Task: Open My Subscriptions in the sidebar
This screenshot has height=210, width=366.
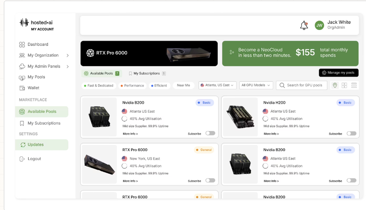Action: 44,123
